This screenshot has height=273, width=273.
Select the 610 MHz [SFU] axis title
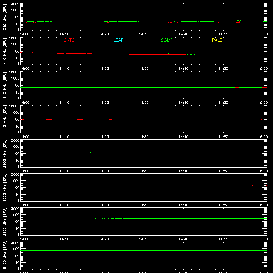4,85
